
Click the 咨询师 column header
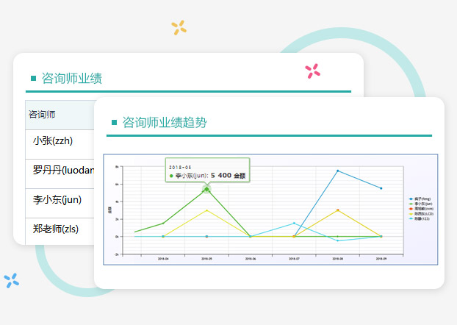click(x=42, y=114)
